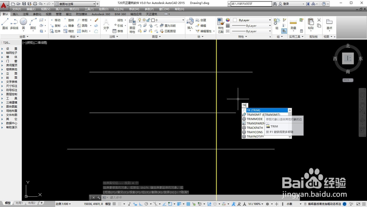Screen dimensions: 367x207
Task: Open the 文件(F) menu
Action: point(17,9)
